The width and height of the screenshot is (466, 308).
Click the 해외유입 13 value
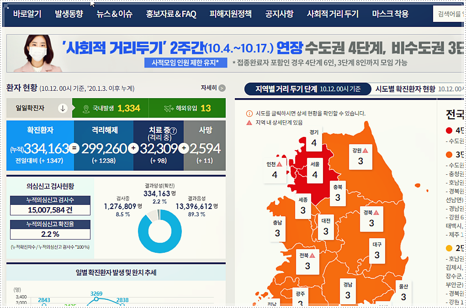coord(206,108)
